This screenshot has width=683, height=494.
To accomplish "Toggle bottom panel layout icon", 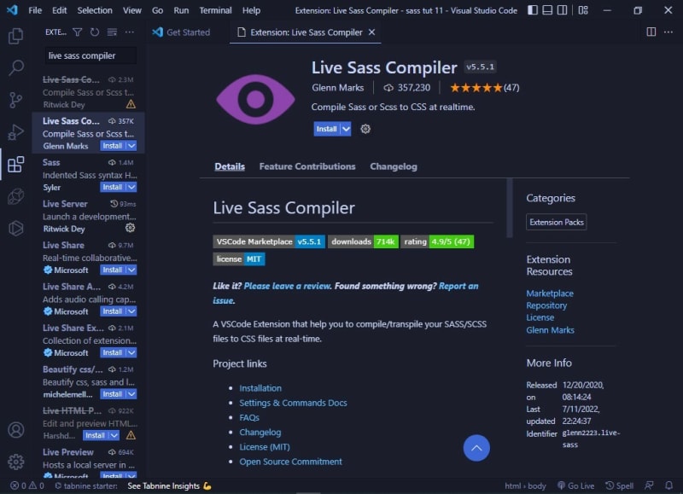I will 547,10.
